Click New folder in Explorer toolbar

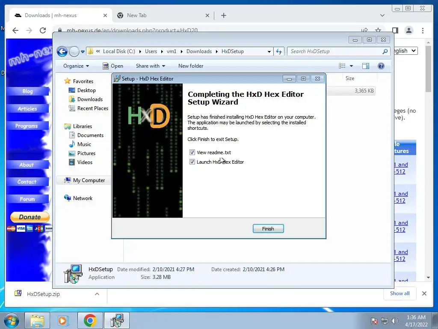click(x=191, y=66)
